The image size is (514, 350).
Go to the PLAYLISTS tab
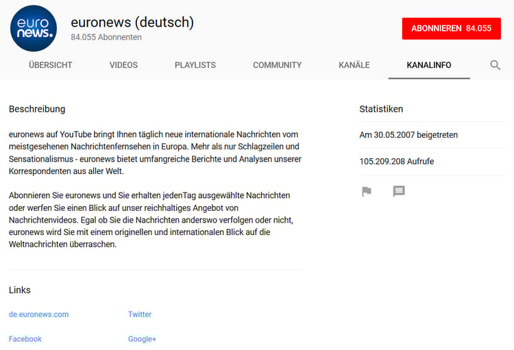[x=195, y=65]
